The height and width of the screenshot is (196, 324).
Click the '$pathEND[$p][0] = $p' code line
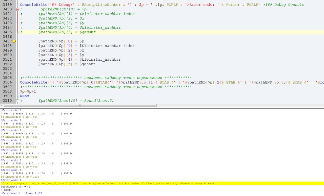coord(61,41)
